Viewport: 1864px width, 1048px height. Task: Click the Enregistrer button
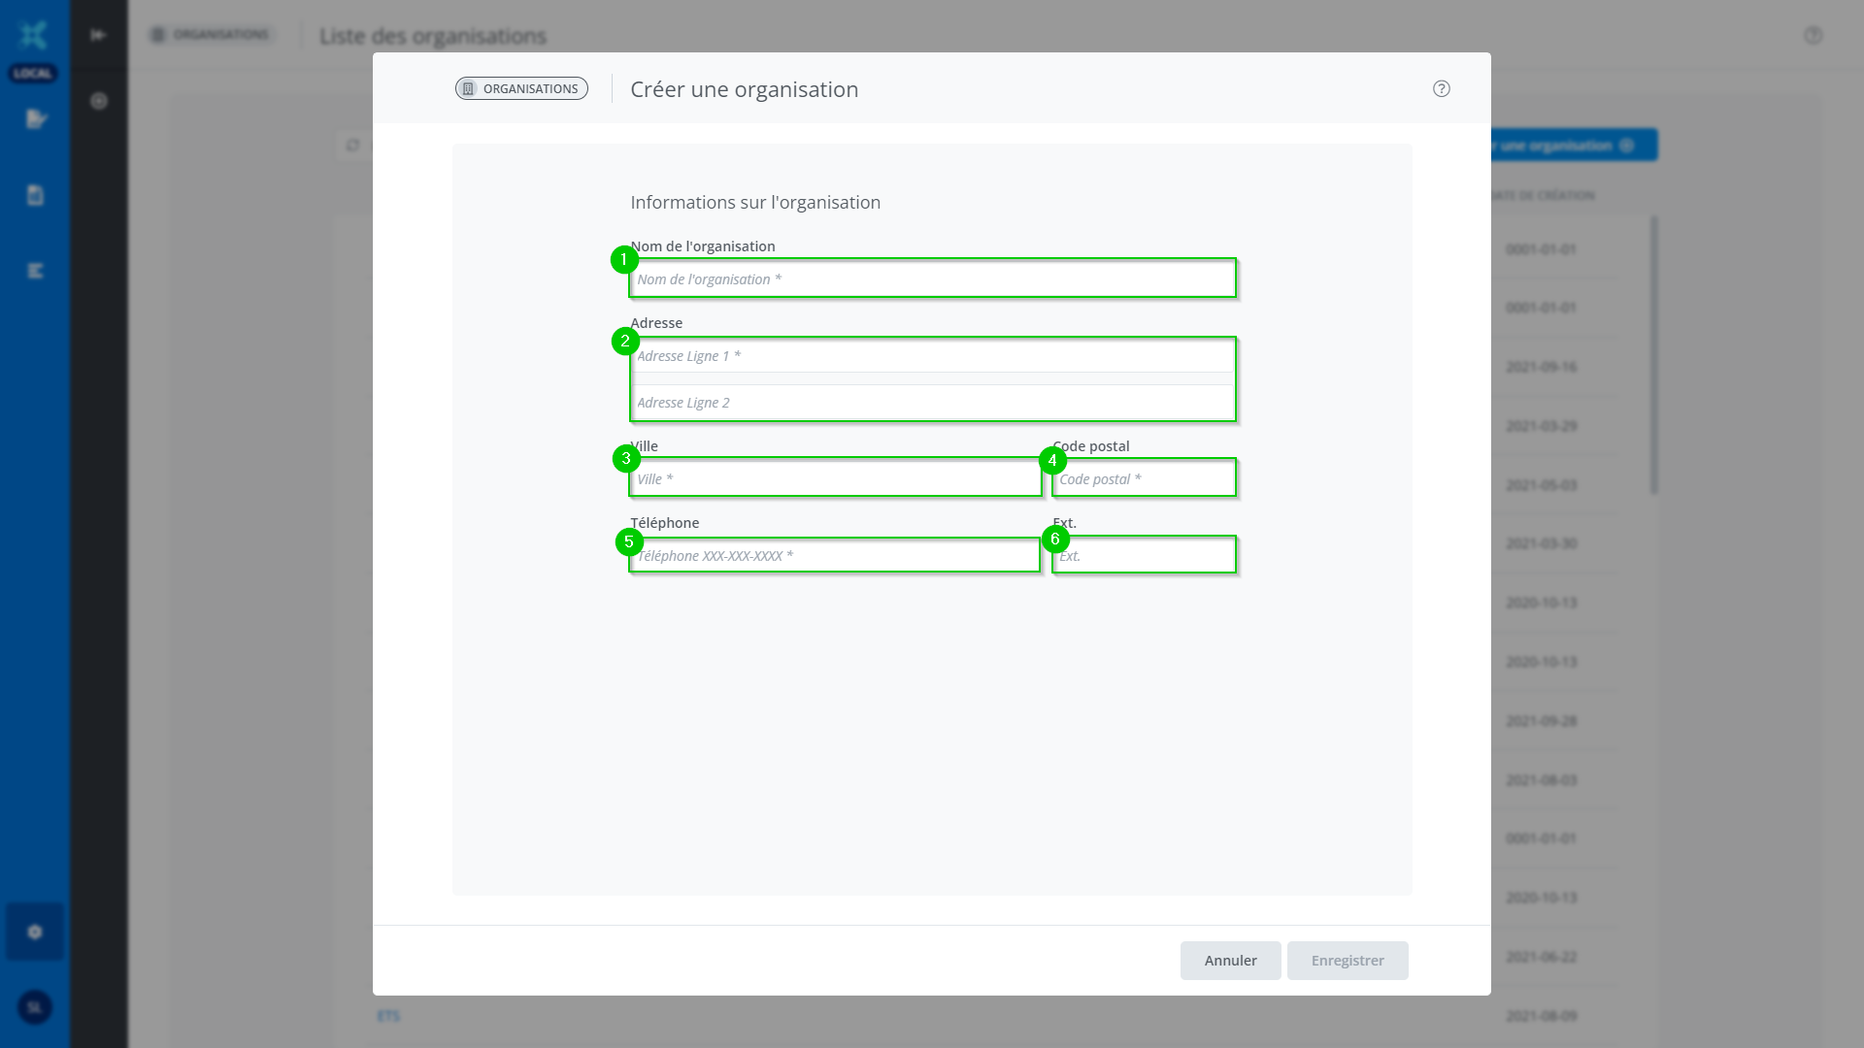tap(1347, 960)
